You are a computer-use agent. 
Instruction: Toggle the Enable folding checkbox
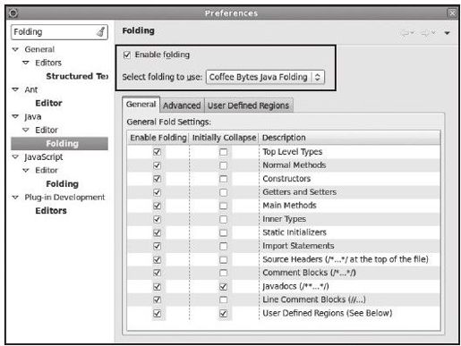pos(127,55)
